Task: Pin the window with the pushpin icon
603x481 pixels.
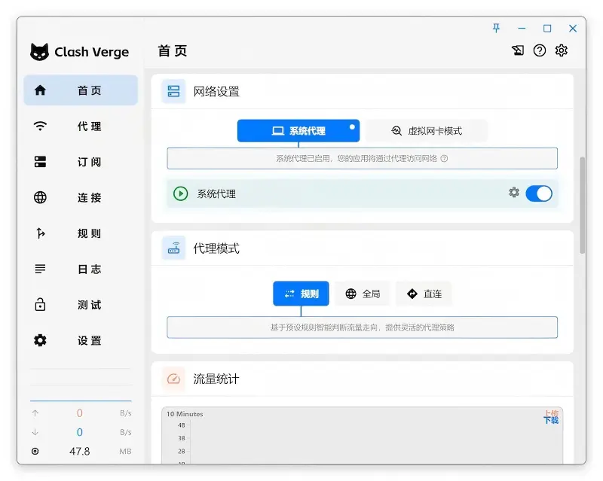Action: [x=496, y=28]
